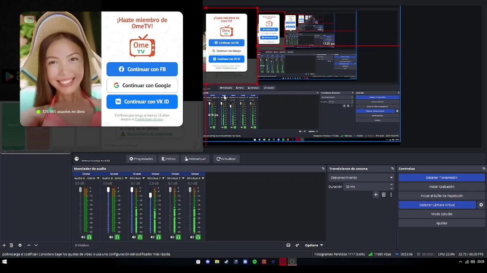Mute Audio del escritorio speaker
Image resolution: width=487 pixels, height=273 pixels.
tap(84, 237)
